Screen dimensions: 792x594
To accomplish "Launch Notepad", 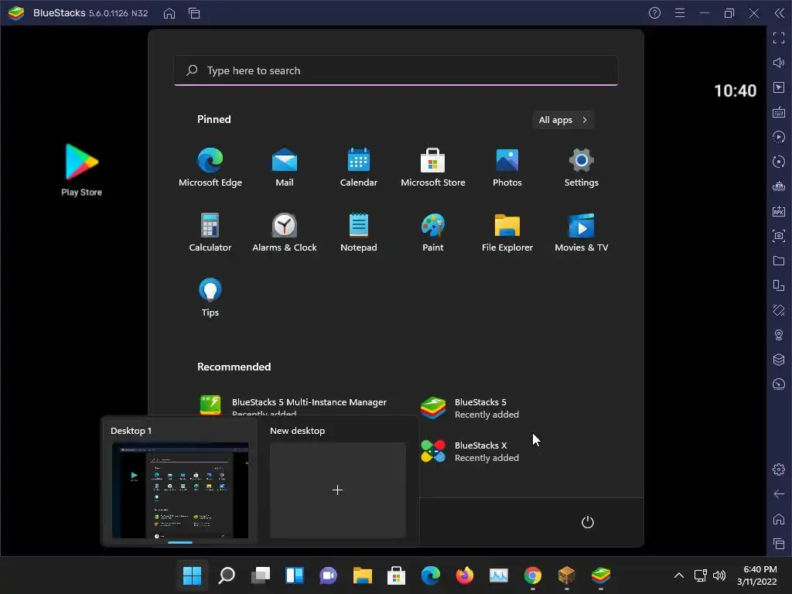I will tap(359, 232).
